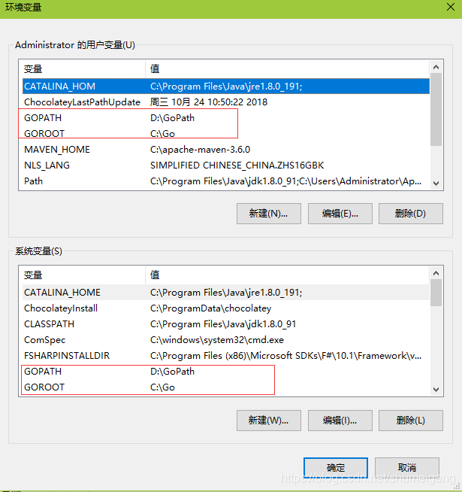Click 新建(N)... button for user variables
Image resolution: width=462 pixels, height=492 pixels.
click(x=268, y=214)
